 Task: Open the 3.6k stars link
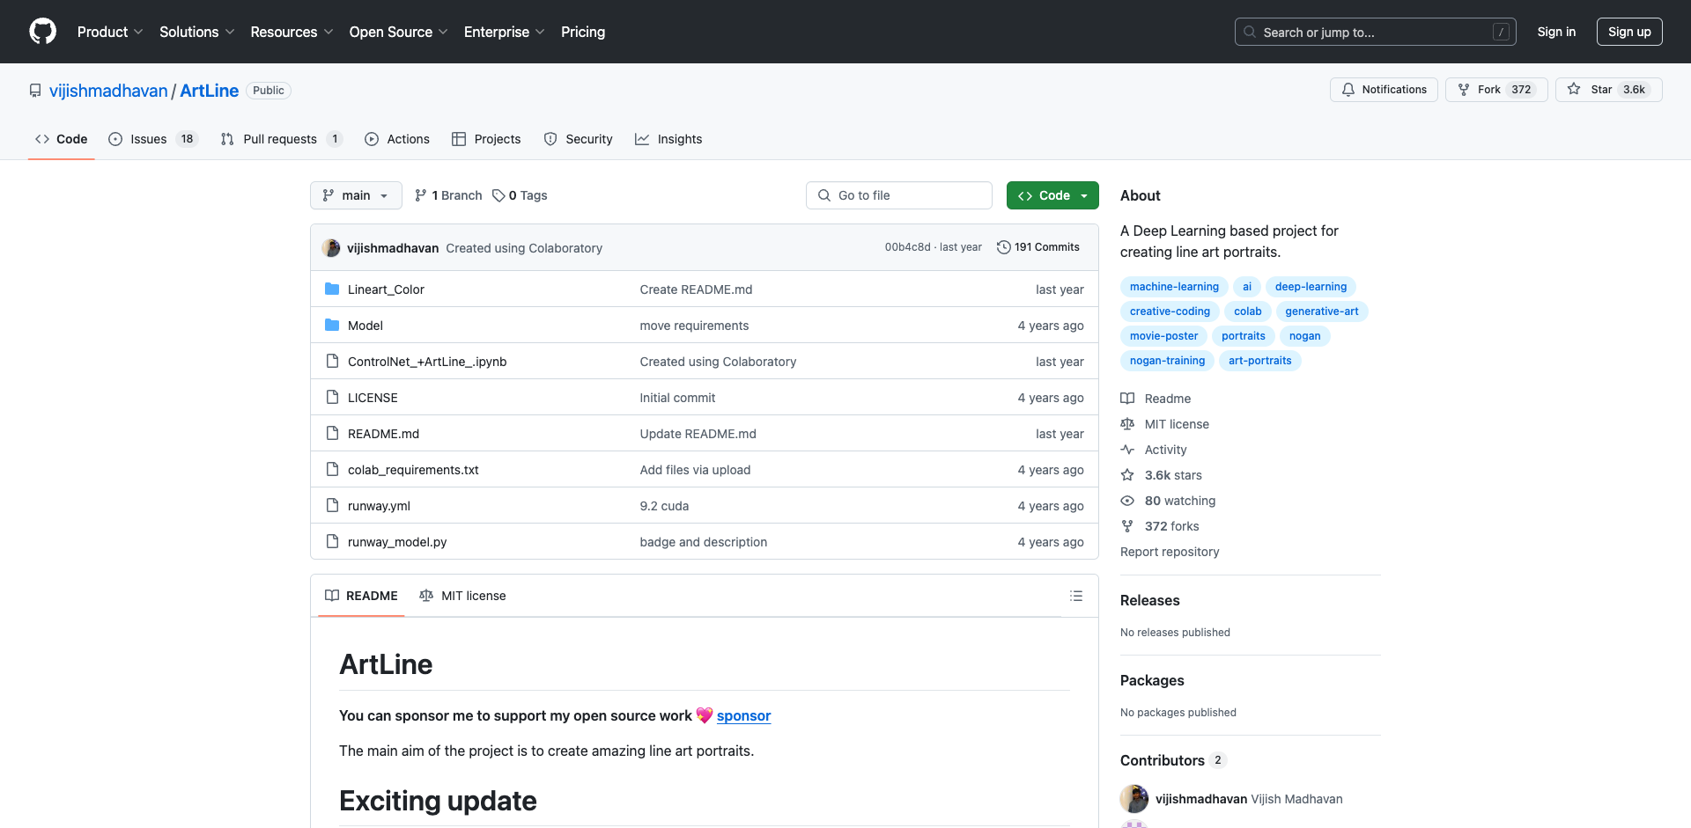[1161, 475]
